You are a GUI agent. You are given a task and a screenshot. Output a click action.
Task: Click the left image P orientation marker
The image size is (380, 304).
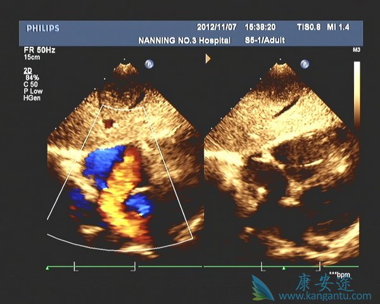(x=149, y=63)
